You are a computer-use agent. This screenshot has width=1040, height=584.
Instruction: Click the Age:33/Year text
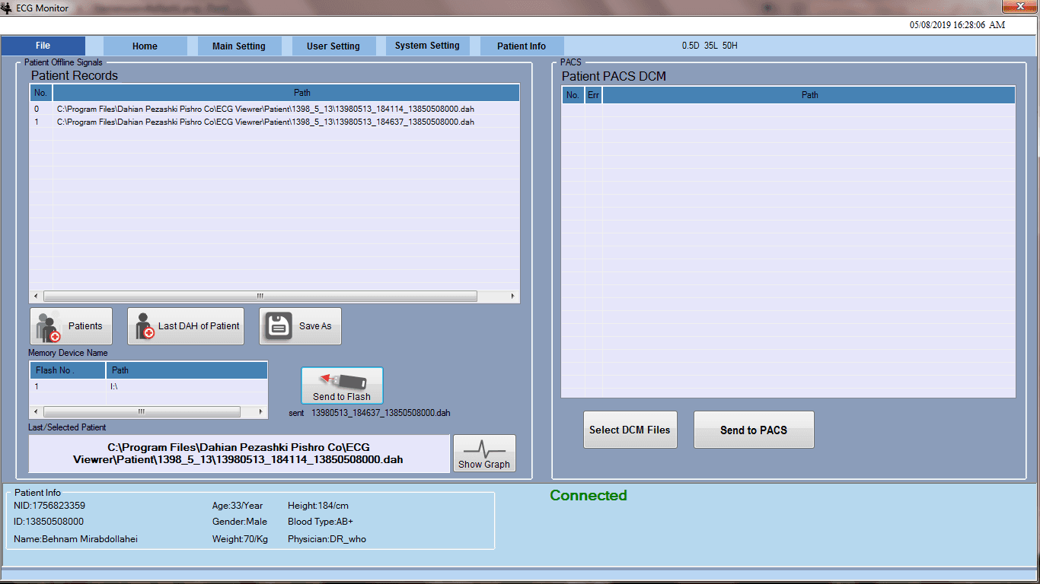(238, 506)
